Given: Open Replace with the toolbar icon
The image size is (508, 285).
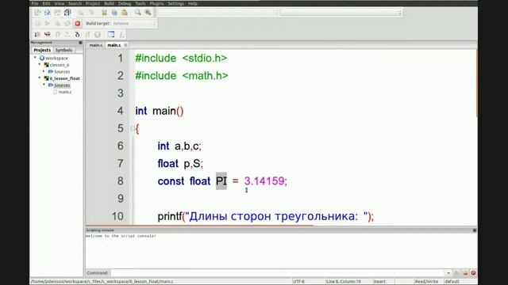Looking at the screenshot, I should tap(148, 13).
